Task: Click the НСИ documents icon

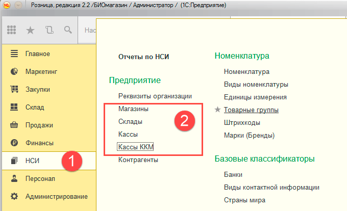Action: click(14, 161)
